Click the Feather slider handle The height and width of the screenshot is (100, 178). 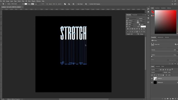pyautogui.click(x=152, y=56)
